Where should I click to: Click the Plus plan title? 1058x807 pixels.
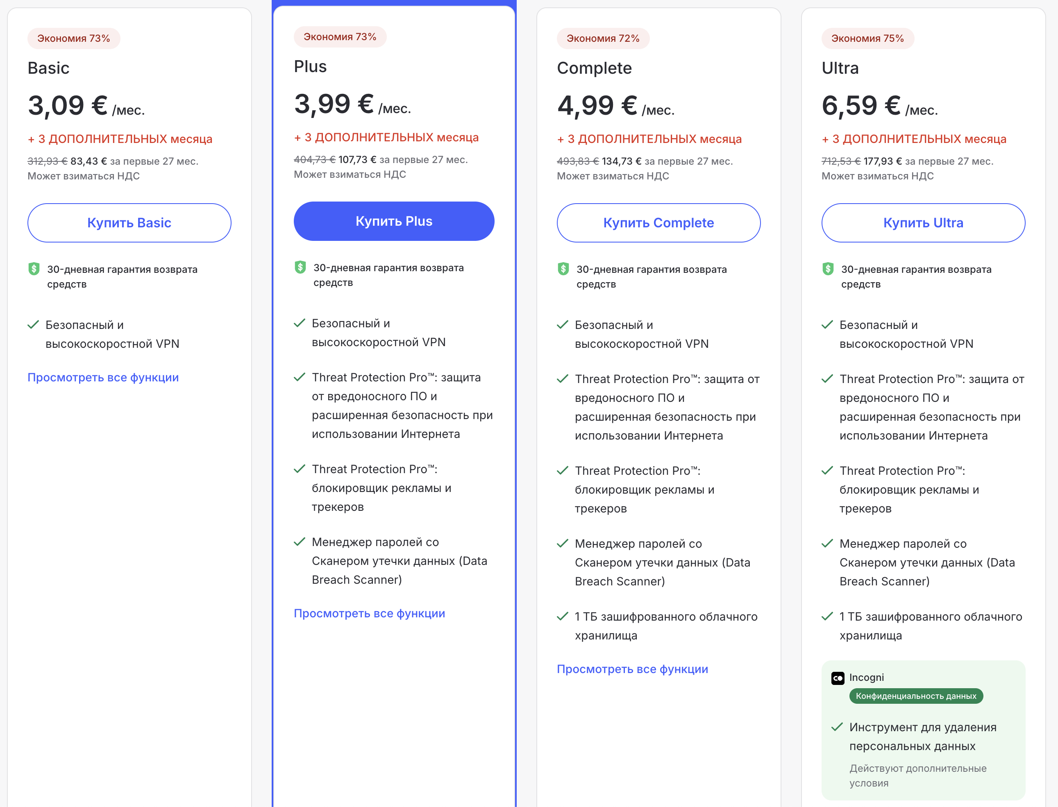point(310,66)
